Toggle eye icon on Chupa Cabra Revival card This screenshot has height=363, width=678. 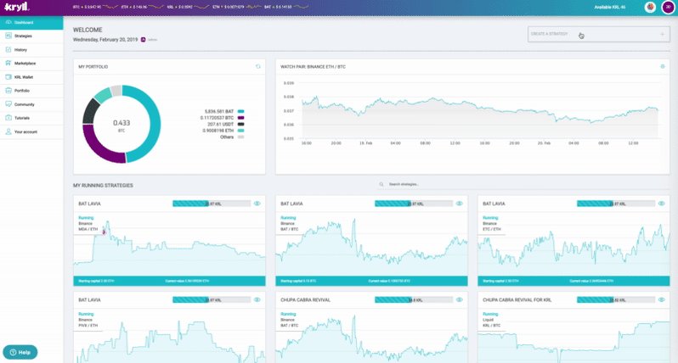pos(459,299)
